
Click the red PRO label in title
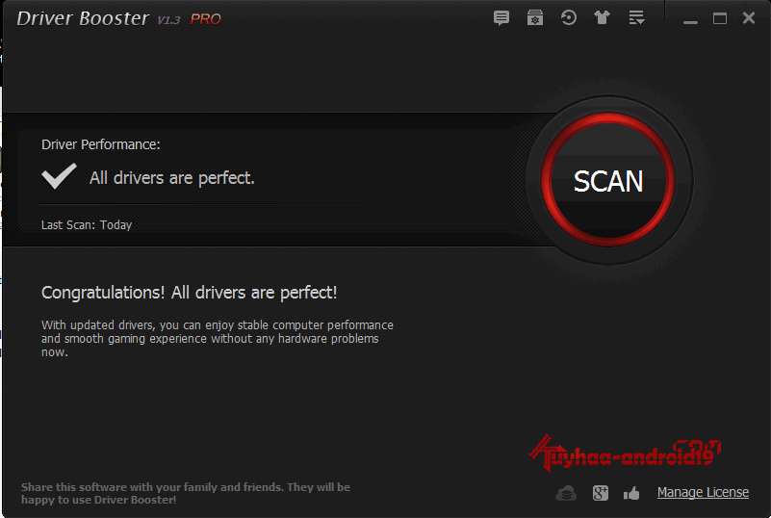[206, 19]
